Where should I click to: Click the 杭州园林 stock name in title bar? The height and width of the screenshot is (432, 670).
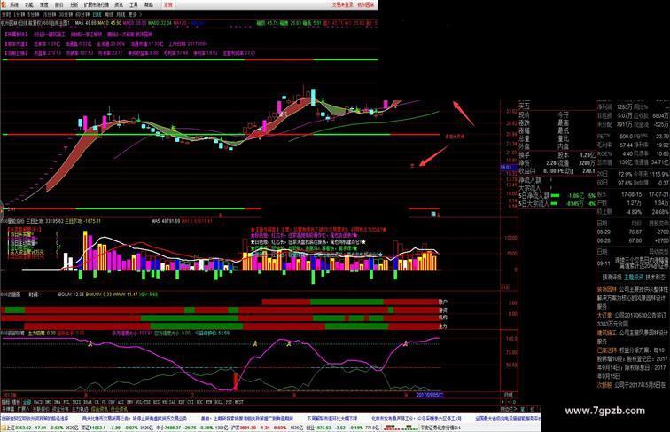[x=366, y=5]
